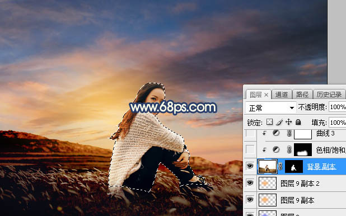Select the 图层 9 副本 layer name
The image size is (346, 216).
(297, 200)
